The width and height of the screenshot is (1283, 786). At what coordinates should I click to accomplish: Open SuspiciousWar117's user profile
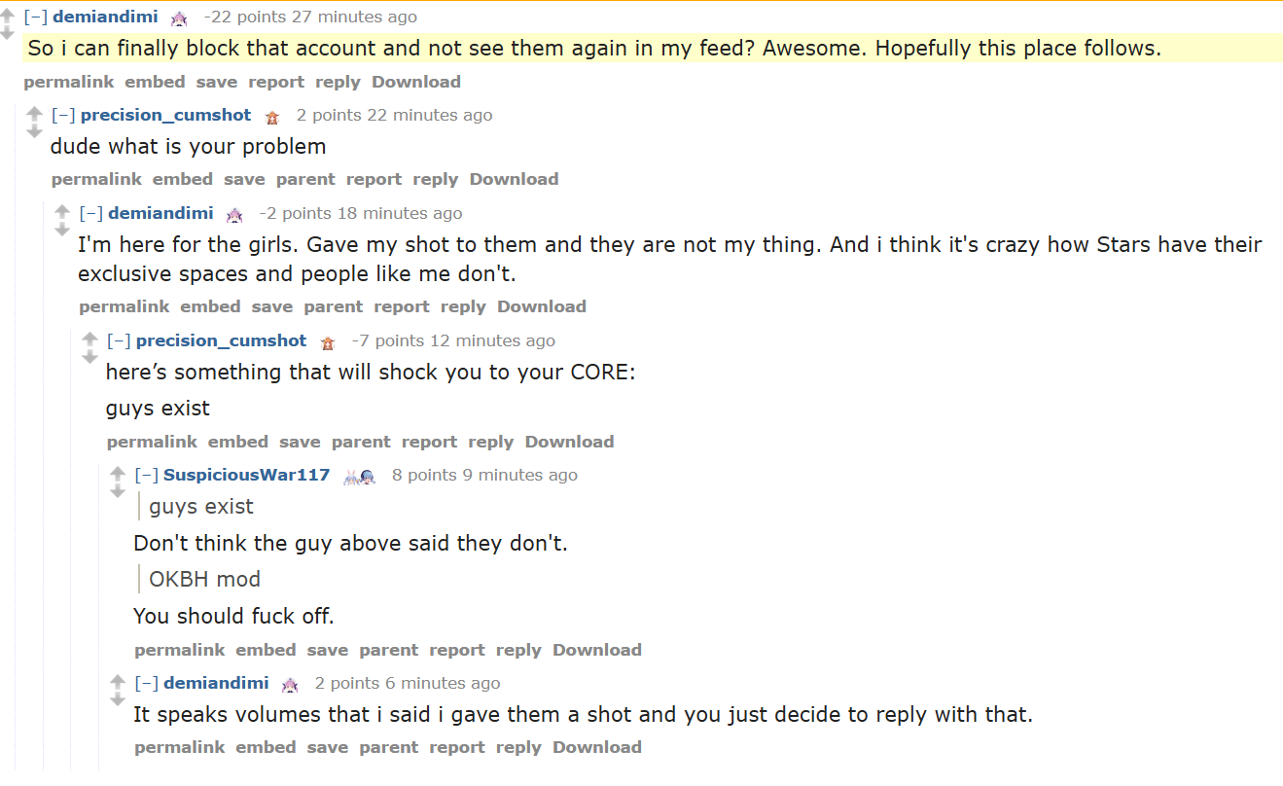pos(246,475)
